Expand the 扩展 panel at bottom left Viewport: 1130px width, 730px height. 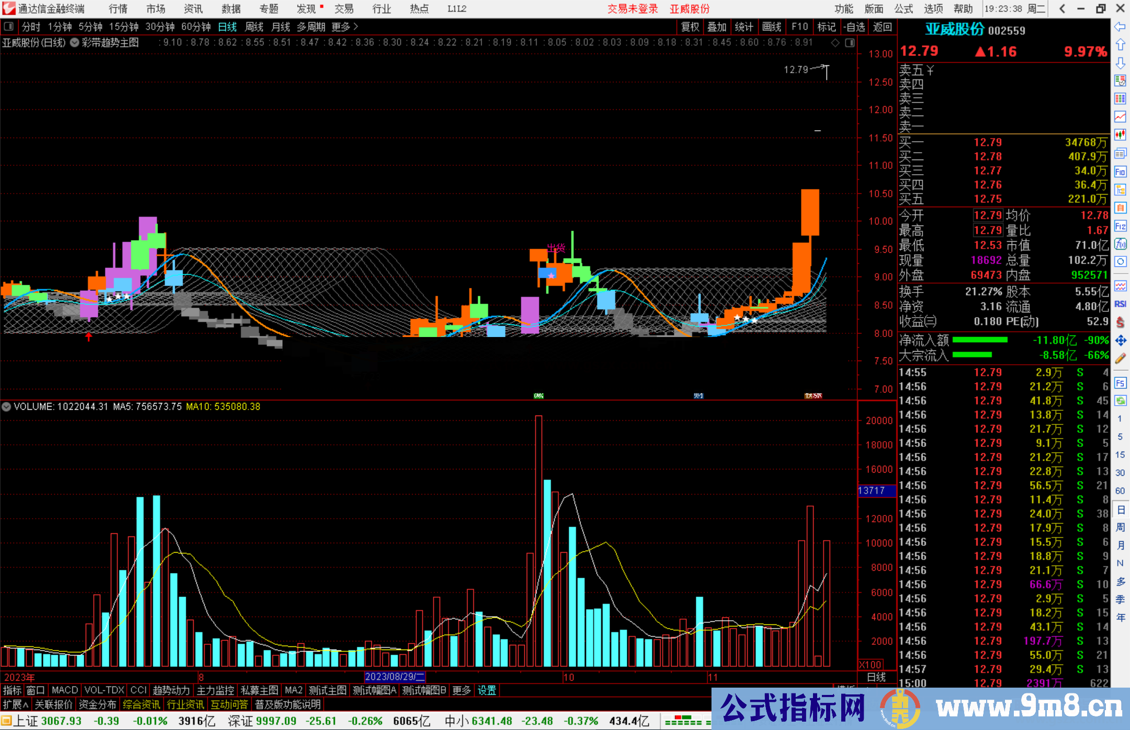coord(16,704)
